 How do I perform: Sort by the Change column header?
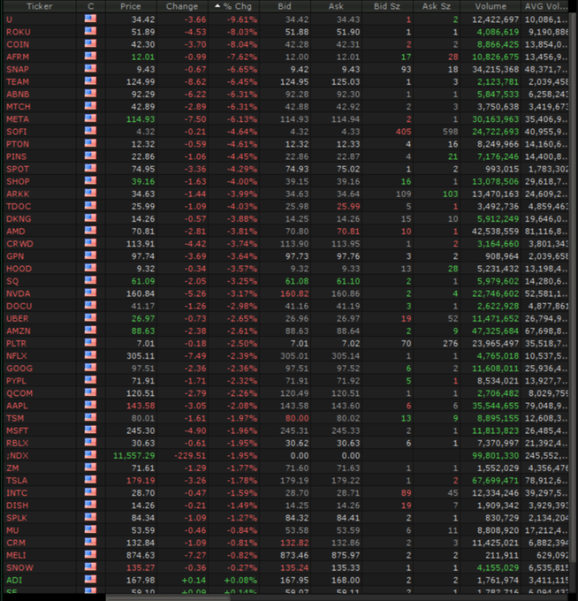[182, 6]
